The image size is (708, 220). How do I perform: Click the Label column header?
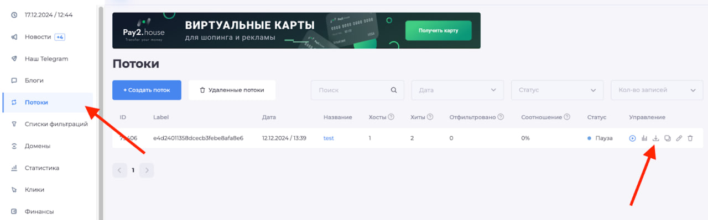(161, 117)
